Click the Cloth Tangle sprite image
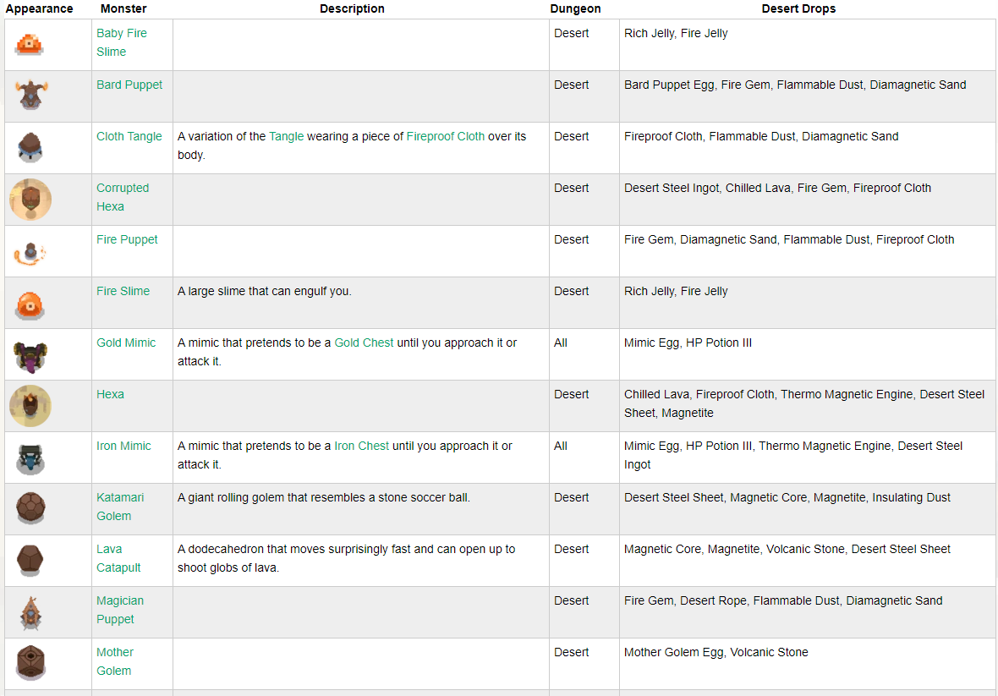998x696 pixels. point(30,147)
